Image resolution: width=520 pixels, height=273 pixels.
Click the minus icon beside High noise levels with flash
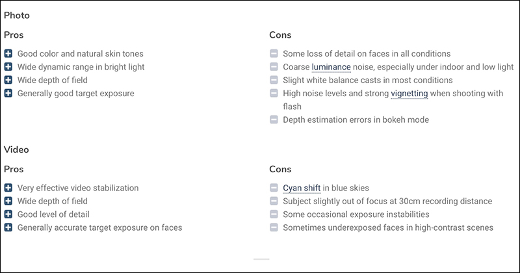click(x=274, y=93)
